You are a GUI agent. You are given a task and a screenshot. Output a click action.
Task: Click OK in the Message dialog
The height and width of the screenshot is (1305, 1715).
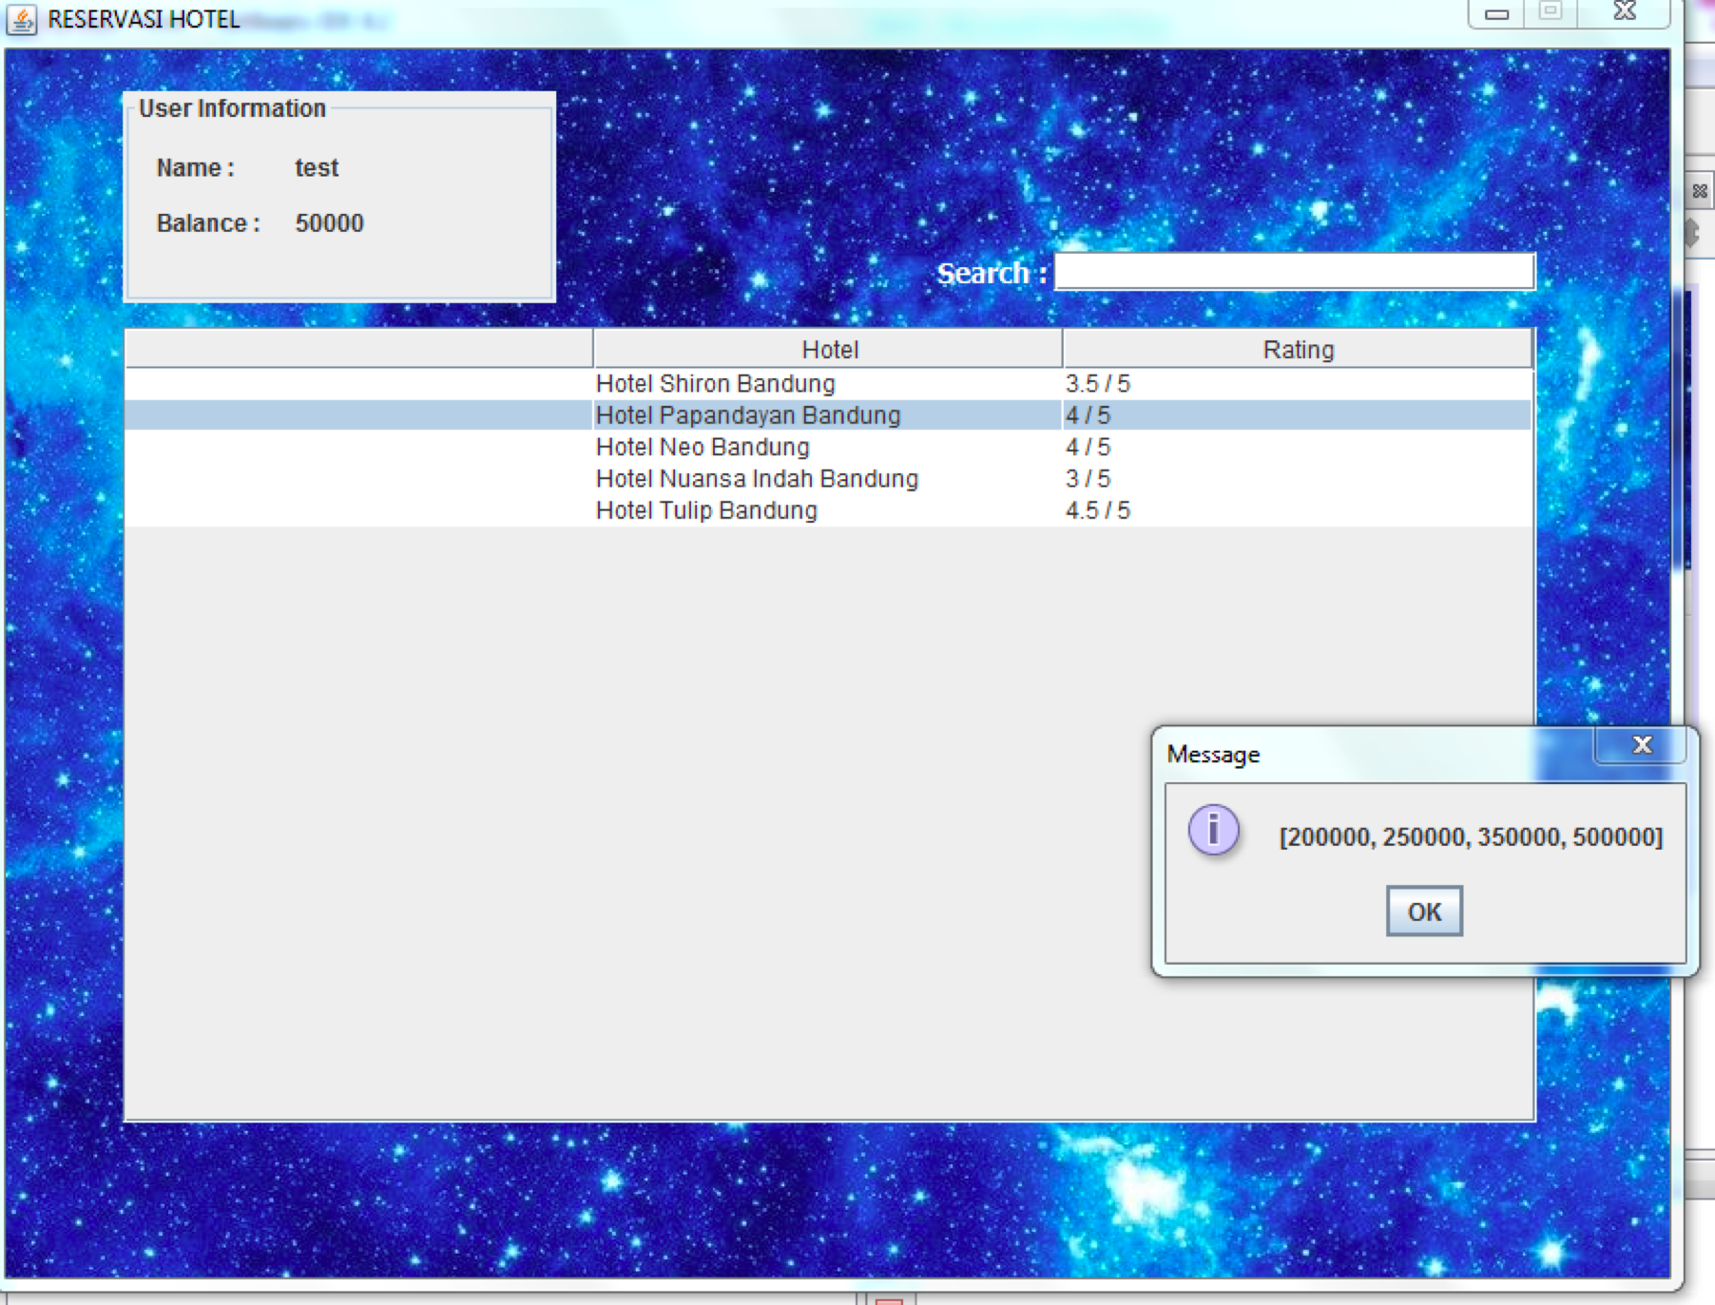click(1424, 912)
